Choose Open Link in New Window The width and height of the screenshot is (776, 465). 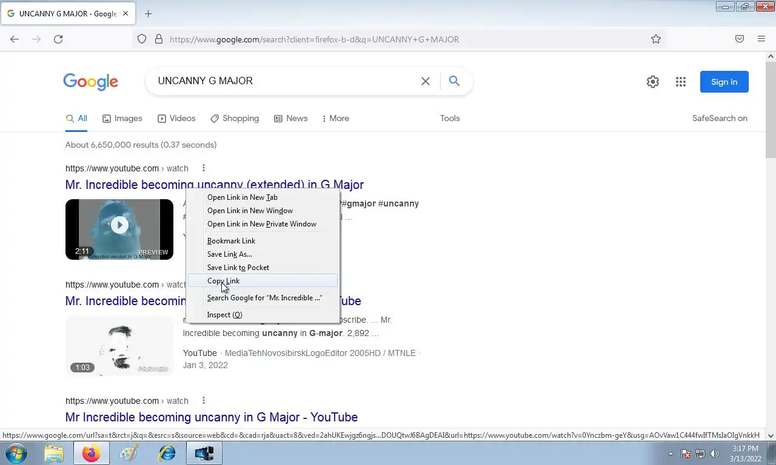coord(263,211)
